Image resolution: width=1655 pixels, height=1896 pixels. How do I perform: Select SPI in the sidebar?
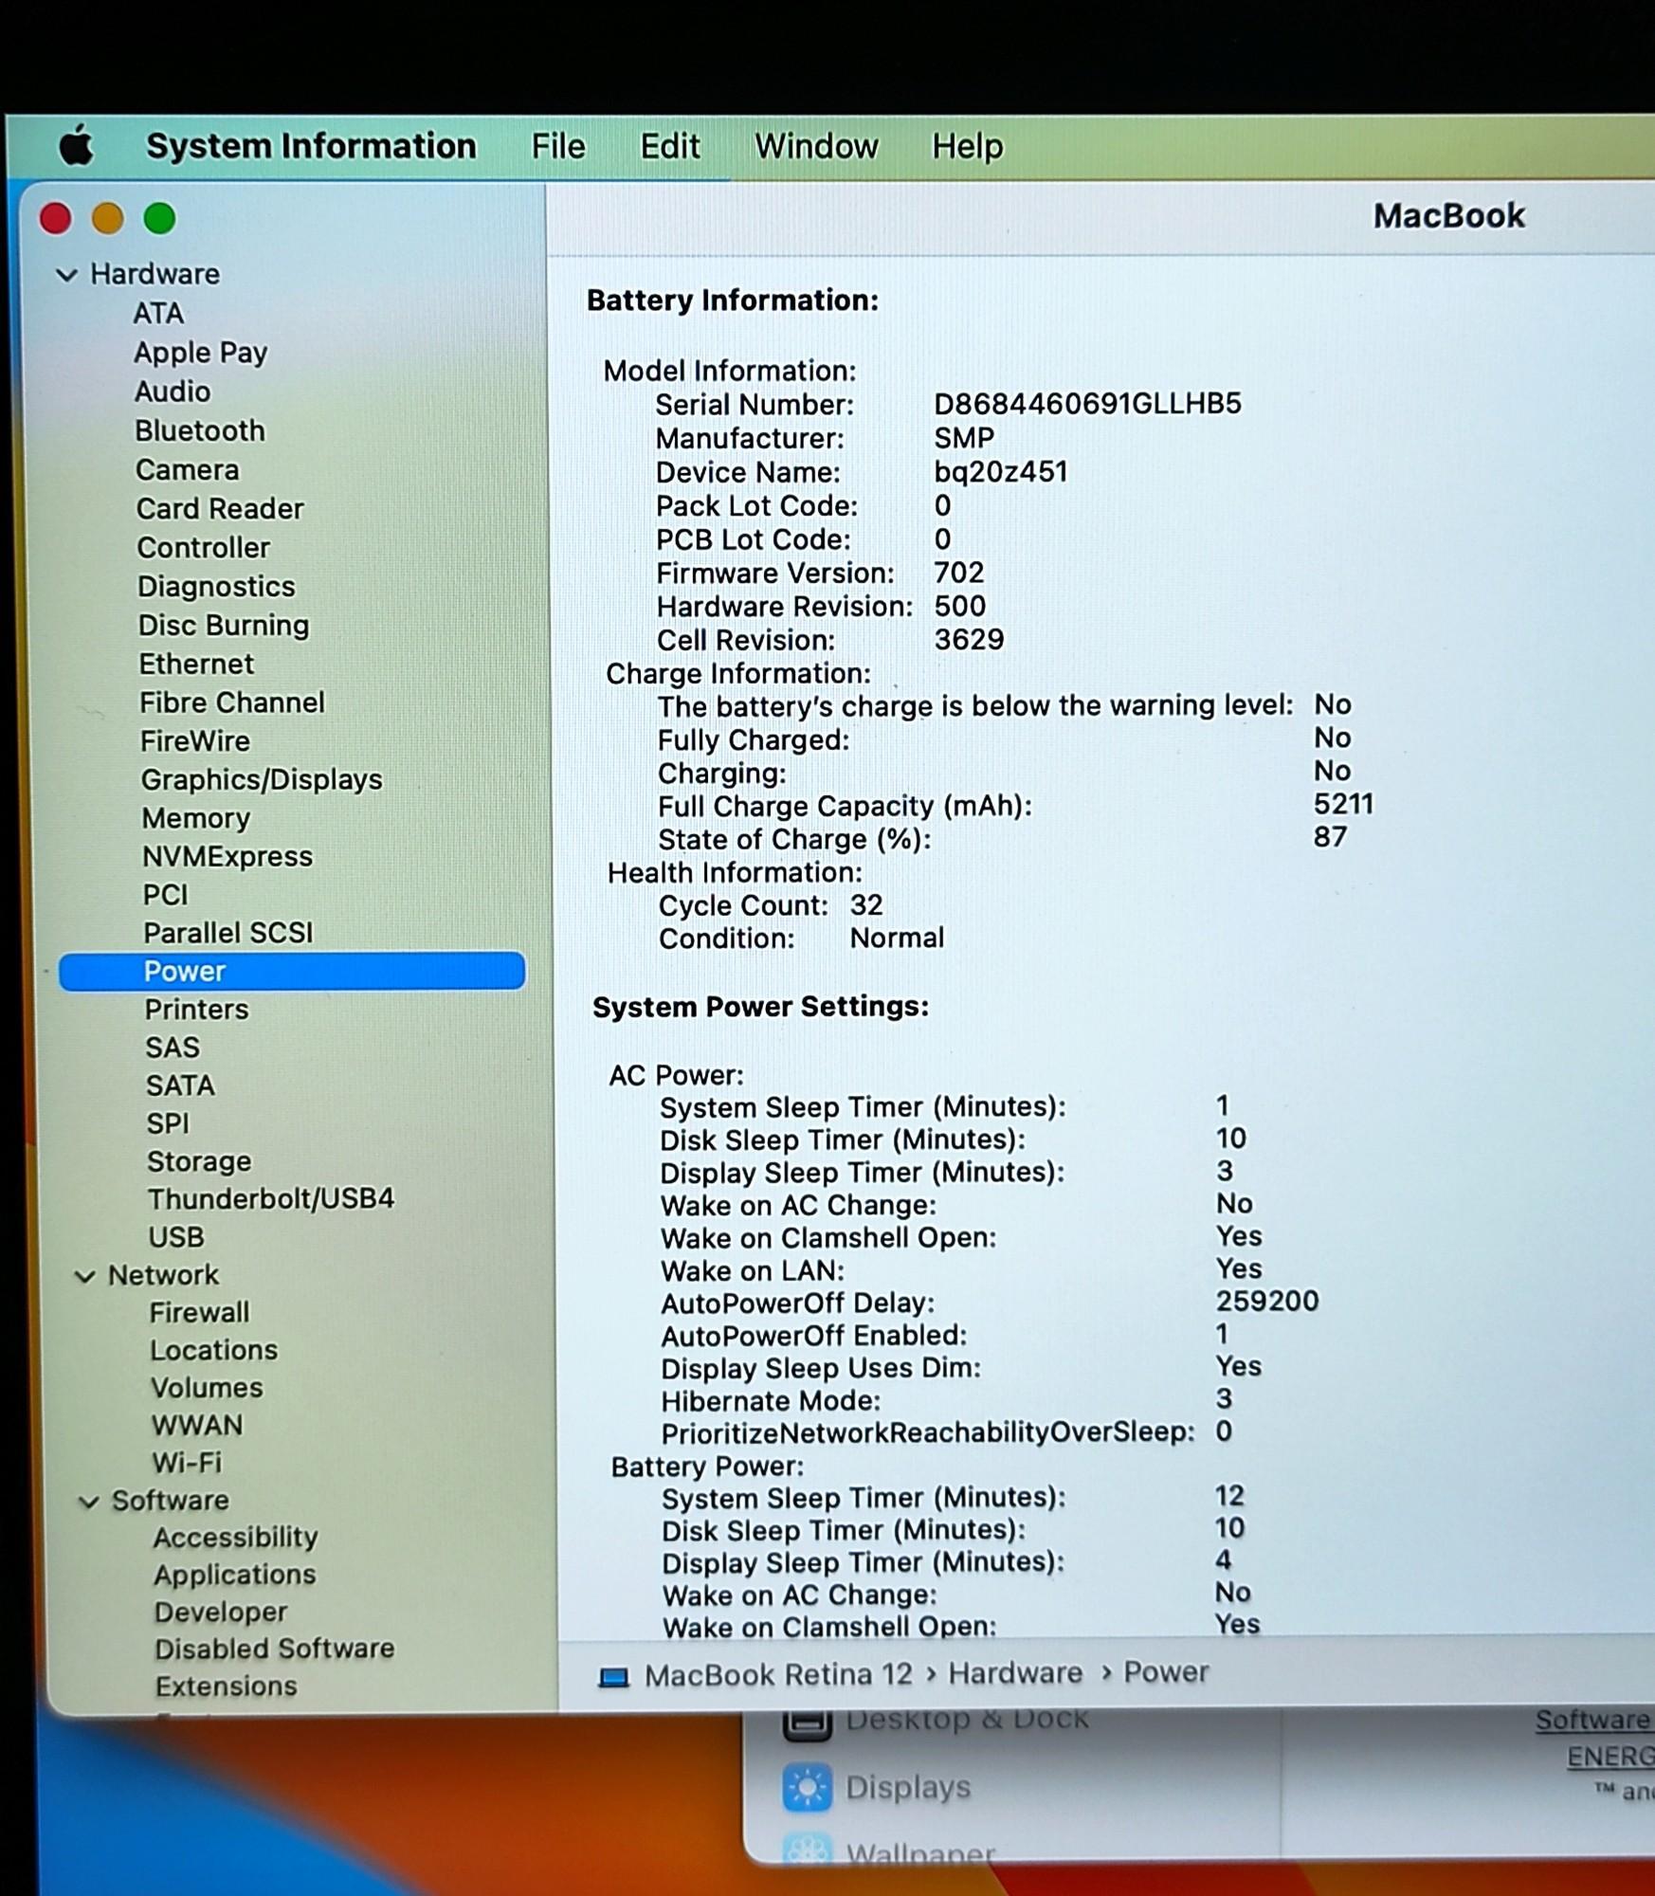coord(168,1123)
